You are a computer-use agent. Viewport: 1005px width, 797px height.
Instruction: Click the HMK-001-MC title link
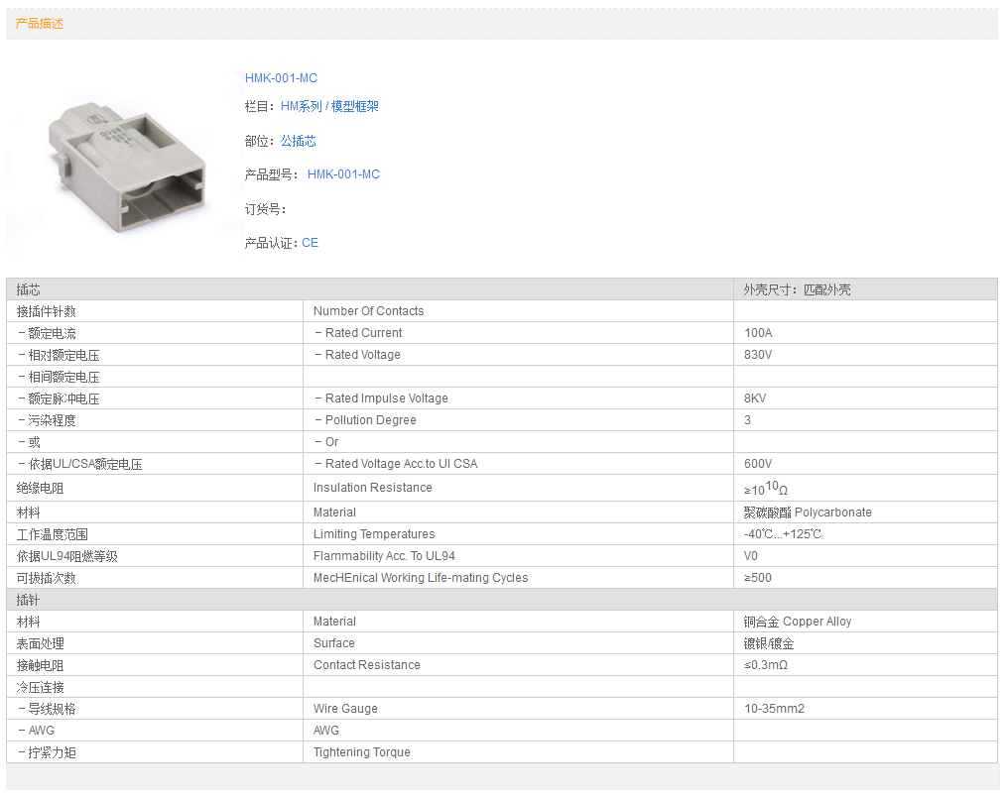281,78
